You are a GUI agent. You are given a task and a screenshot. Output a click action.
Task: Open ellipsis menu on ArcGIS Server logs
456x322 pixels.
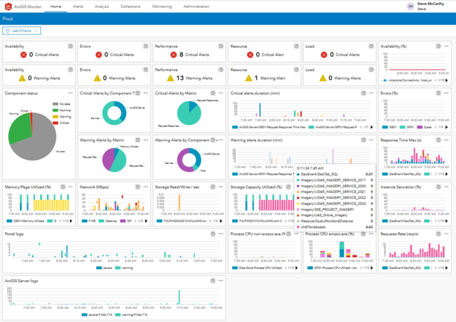click(221, 280)
